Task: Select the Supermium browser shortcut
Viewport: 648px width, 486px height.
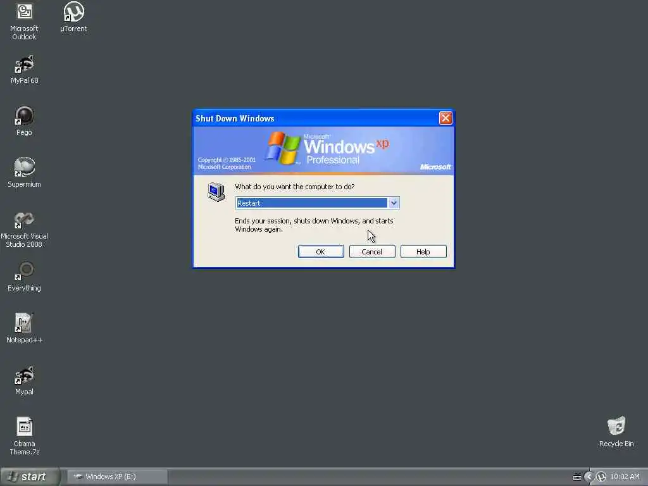Action: pos(25,173)
